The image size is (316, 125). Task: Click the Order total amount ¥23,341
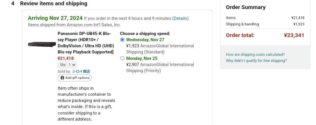tap(294, 35)
